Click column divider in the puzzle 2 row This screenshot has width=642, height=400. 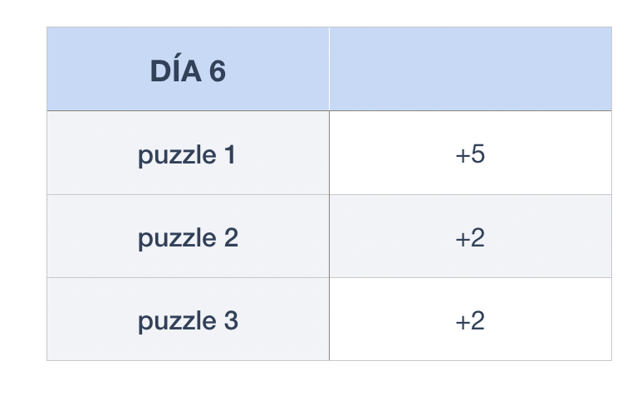(329, 237)
